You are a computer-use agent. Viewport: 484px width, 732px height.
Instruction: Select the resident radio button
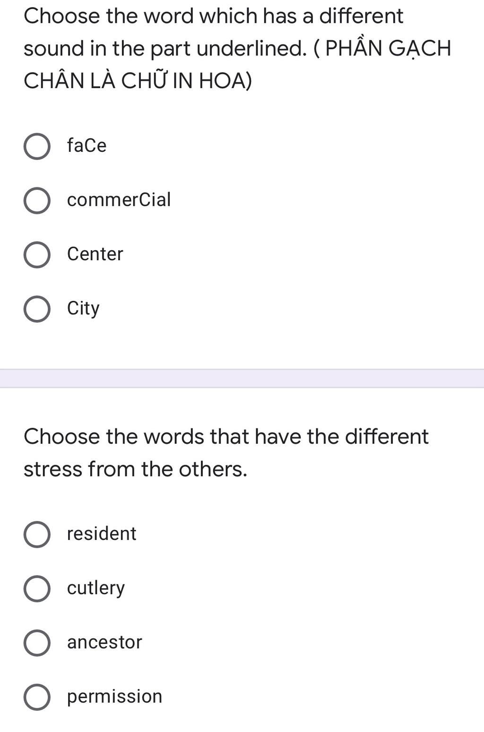point(37,535)
